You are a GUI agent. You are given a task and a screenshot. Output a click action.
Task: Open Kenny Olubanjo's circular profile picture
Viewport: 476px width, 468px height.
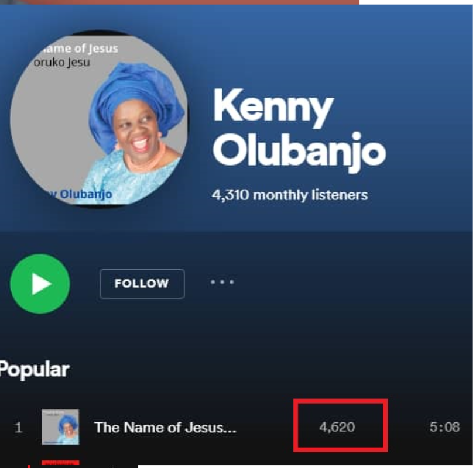[x=99, y=119]
